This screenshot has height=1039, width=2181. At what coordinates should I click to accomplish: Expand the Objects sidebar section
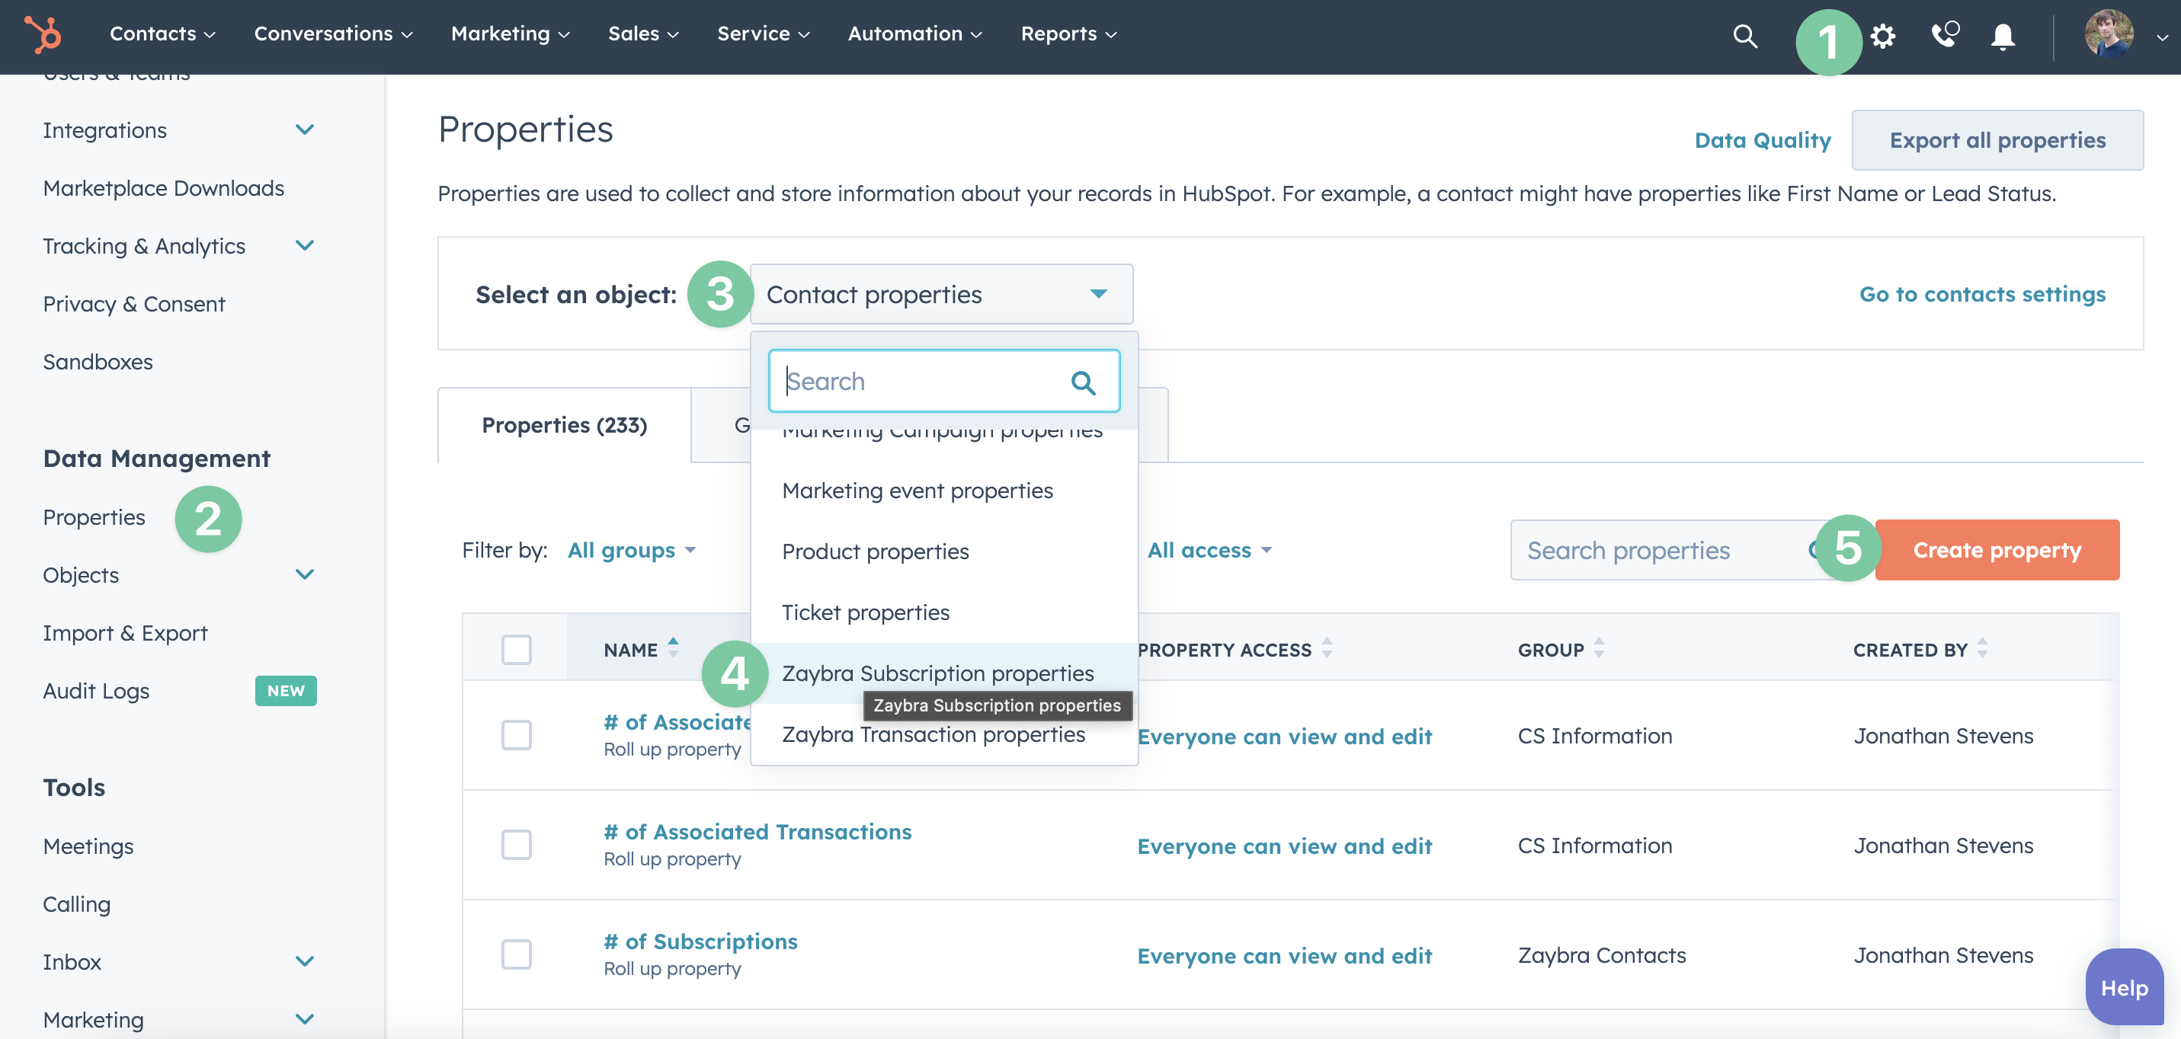tap(305, 574)
